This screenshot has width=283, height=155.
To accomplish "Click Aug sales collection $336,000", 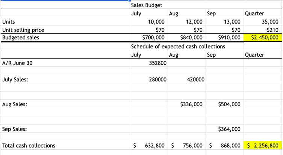I will click(x=191, y=104).
